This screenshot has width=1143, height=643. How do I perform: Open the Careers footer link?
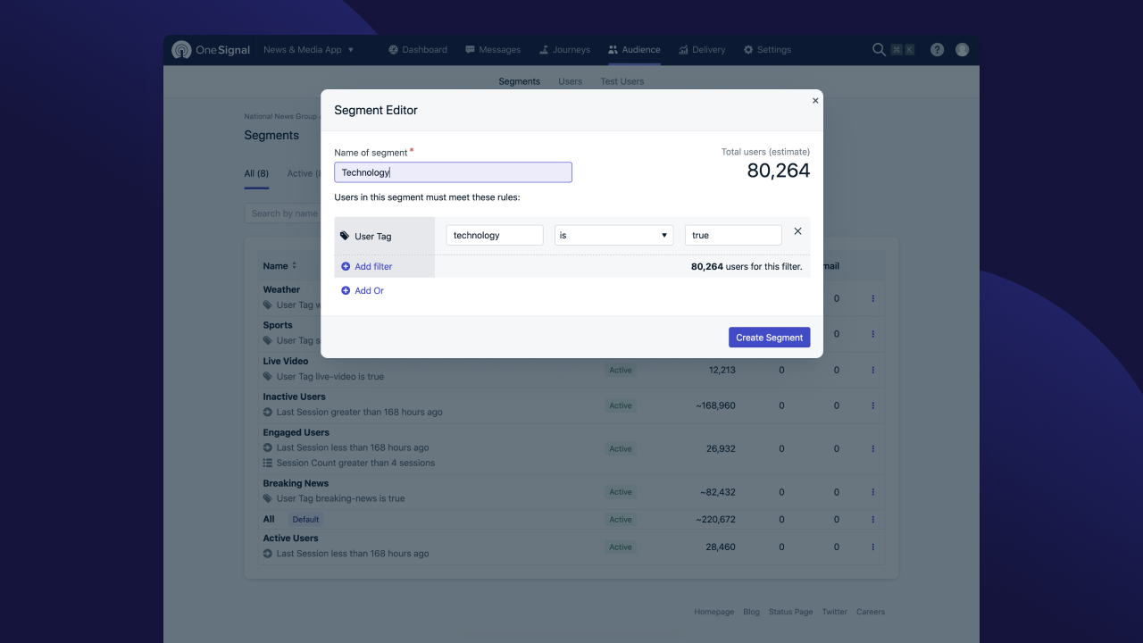pyautogui.click(x=871, y=612)
